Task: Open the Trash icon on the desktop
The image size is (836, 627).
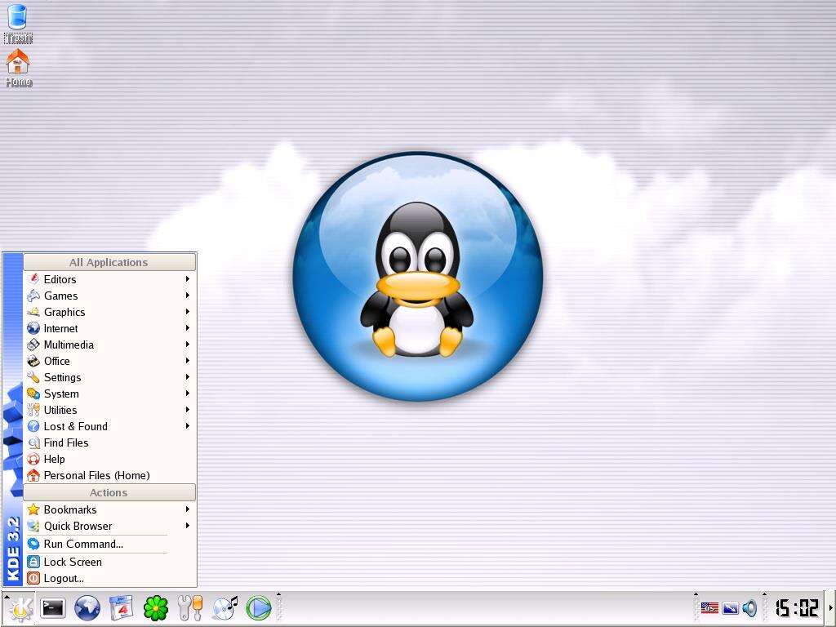Action: click(18, 24)
